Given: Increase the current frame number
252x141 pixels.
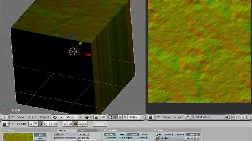Looking at the screenshot, I should pyautogui.click(x=105, y=124).
